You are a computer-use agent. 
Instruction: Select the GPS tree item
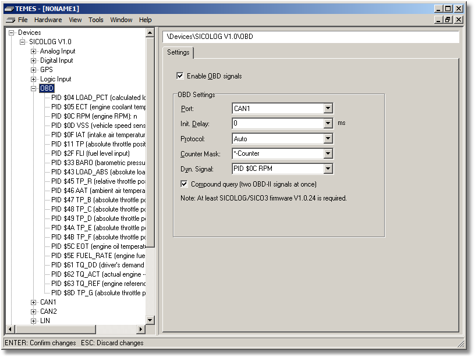tap(47, 70)
